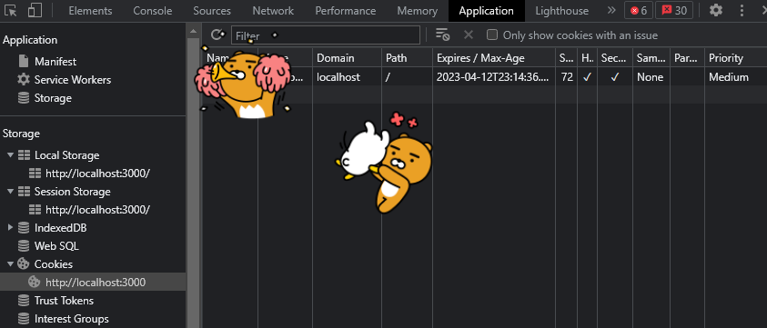Screen dimensions: 767x328
Task: Click the cookie size value 72
Action: pos(567,76)
